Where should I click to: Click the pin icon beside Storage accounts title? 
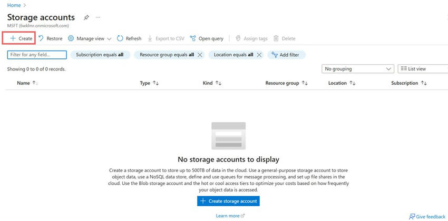pos(86,17)
